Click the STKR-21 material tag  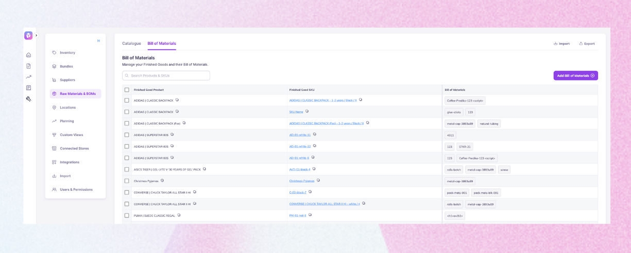[465, 147]
